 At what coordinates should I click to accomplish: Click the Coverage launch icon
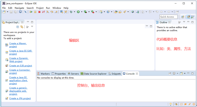[85, 12]
